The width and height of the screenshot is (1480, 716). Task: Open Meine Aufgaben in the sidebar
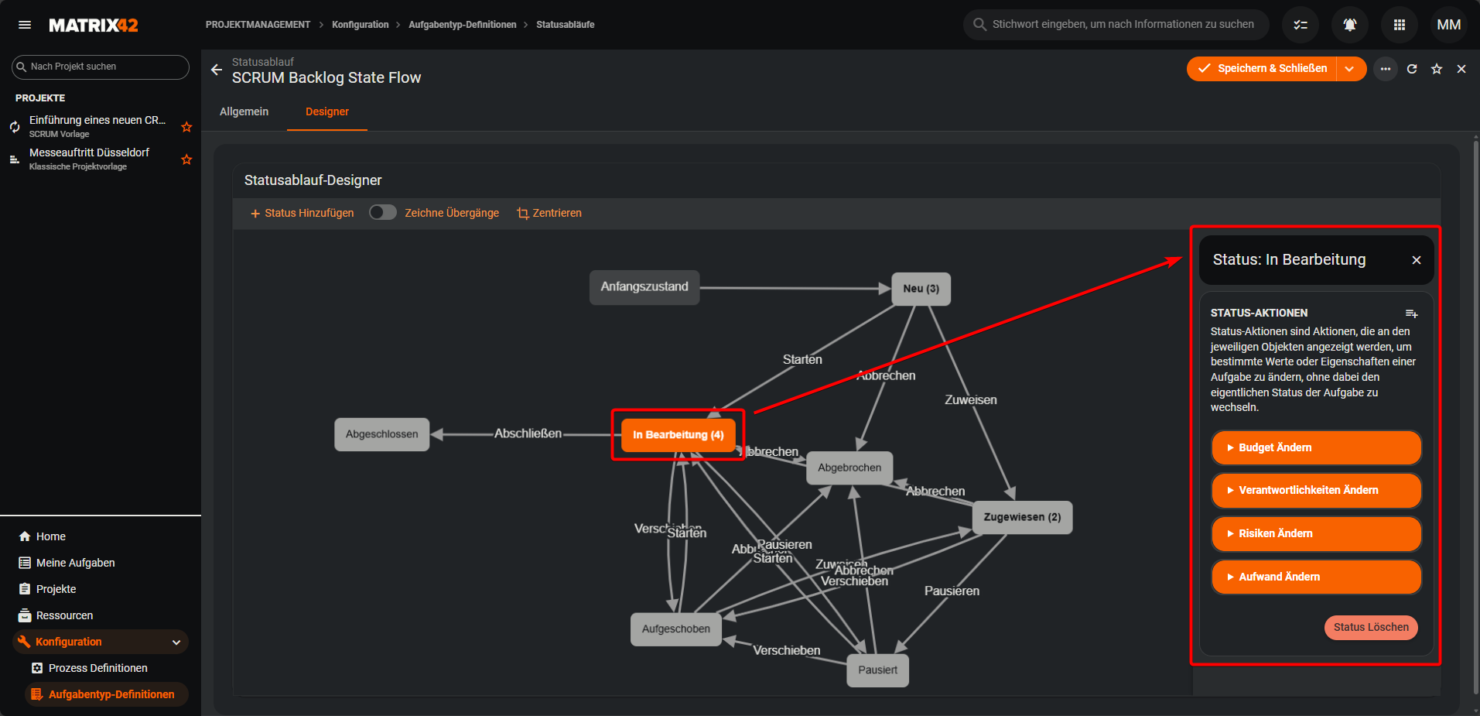(x=75, y=563)
